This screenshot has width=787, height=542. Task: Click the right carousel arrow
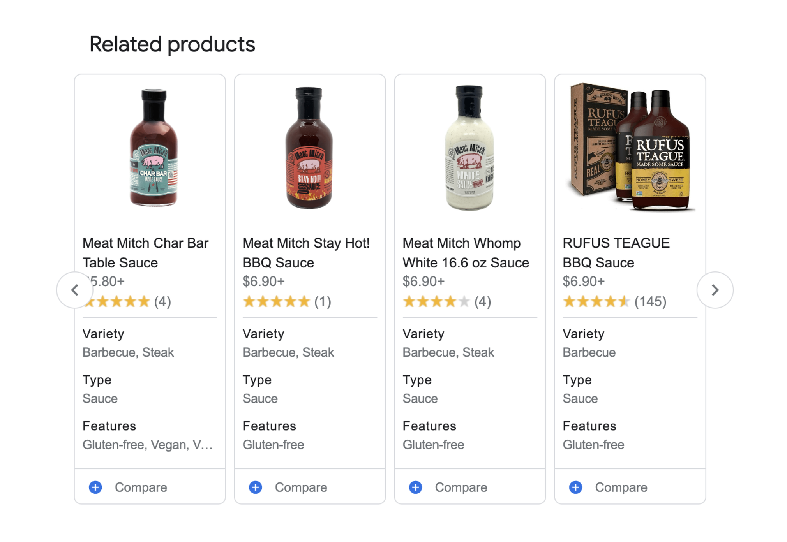click(715, 290)
